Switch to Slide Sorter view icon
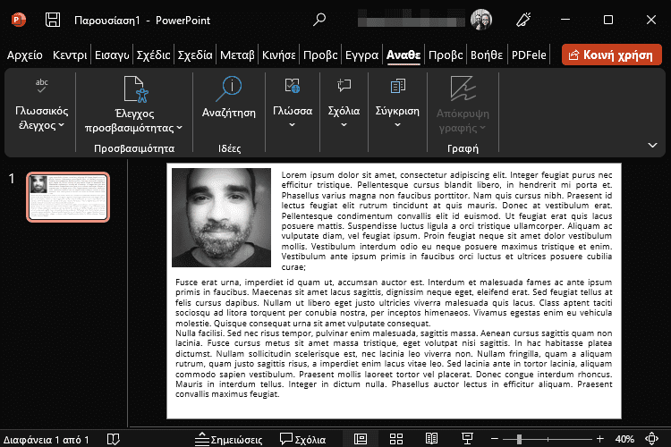 396,439
